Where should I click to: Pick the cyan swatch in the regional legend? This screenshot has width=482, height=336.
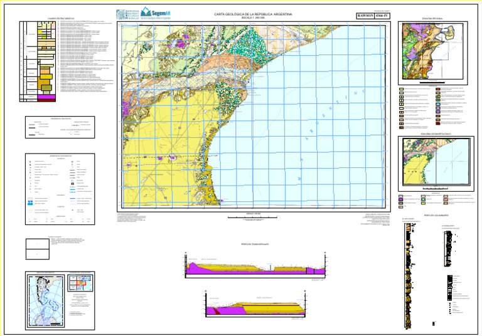[437, 105]
